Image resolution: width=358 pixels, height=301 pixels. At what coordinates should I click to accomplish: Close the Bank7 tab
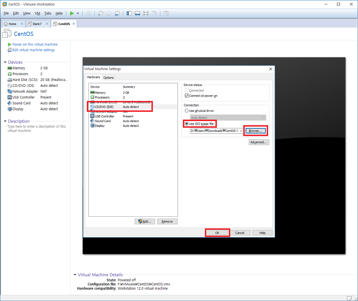(47, 24)
